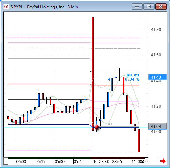Click the 10-23:30 time axis label

pos(101,162)
